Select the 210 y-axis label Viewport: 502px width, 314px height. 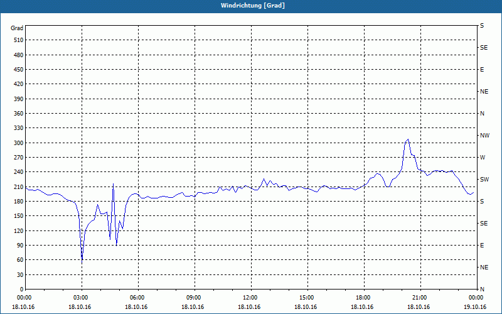pos(19,187)
